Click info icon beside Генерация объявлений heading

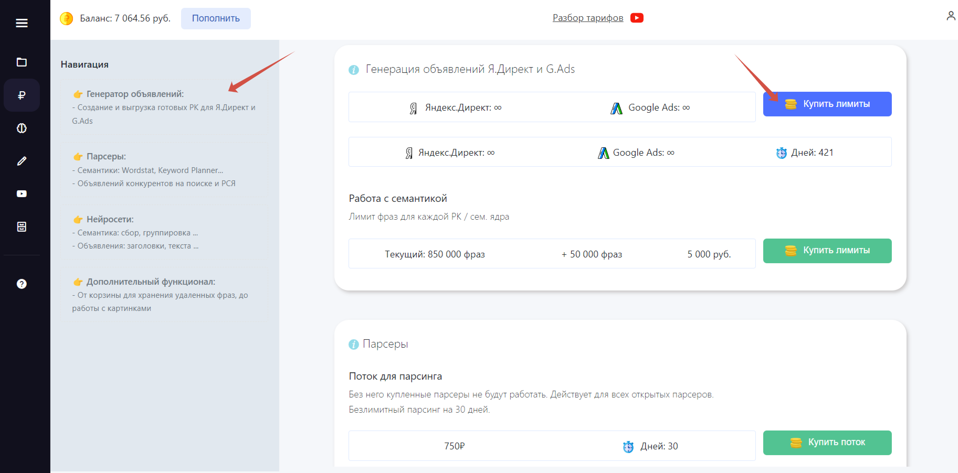[354, 70]
